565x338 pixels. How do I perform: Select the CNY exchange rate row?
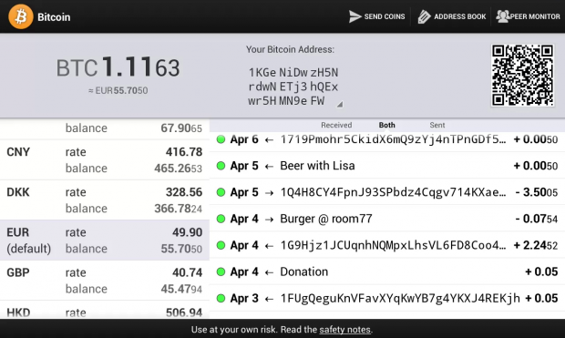[x=105, y=160]
